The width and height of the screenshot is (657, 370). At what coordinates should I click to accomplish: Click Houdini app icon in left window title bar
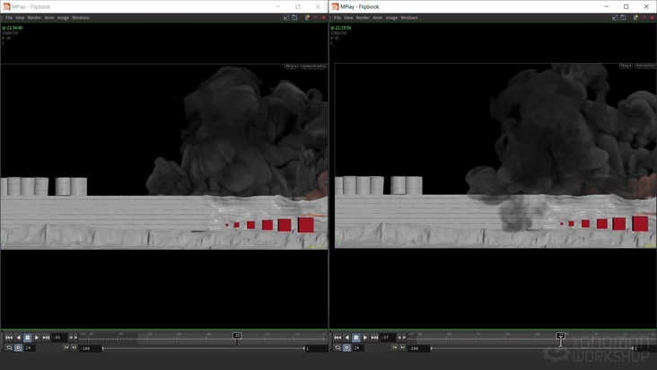pos(6,6)
